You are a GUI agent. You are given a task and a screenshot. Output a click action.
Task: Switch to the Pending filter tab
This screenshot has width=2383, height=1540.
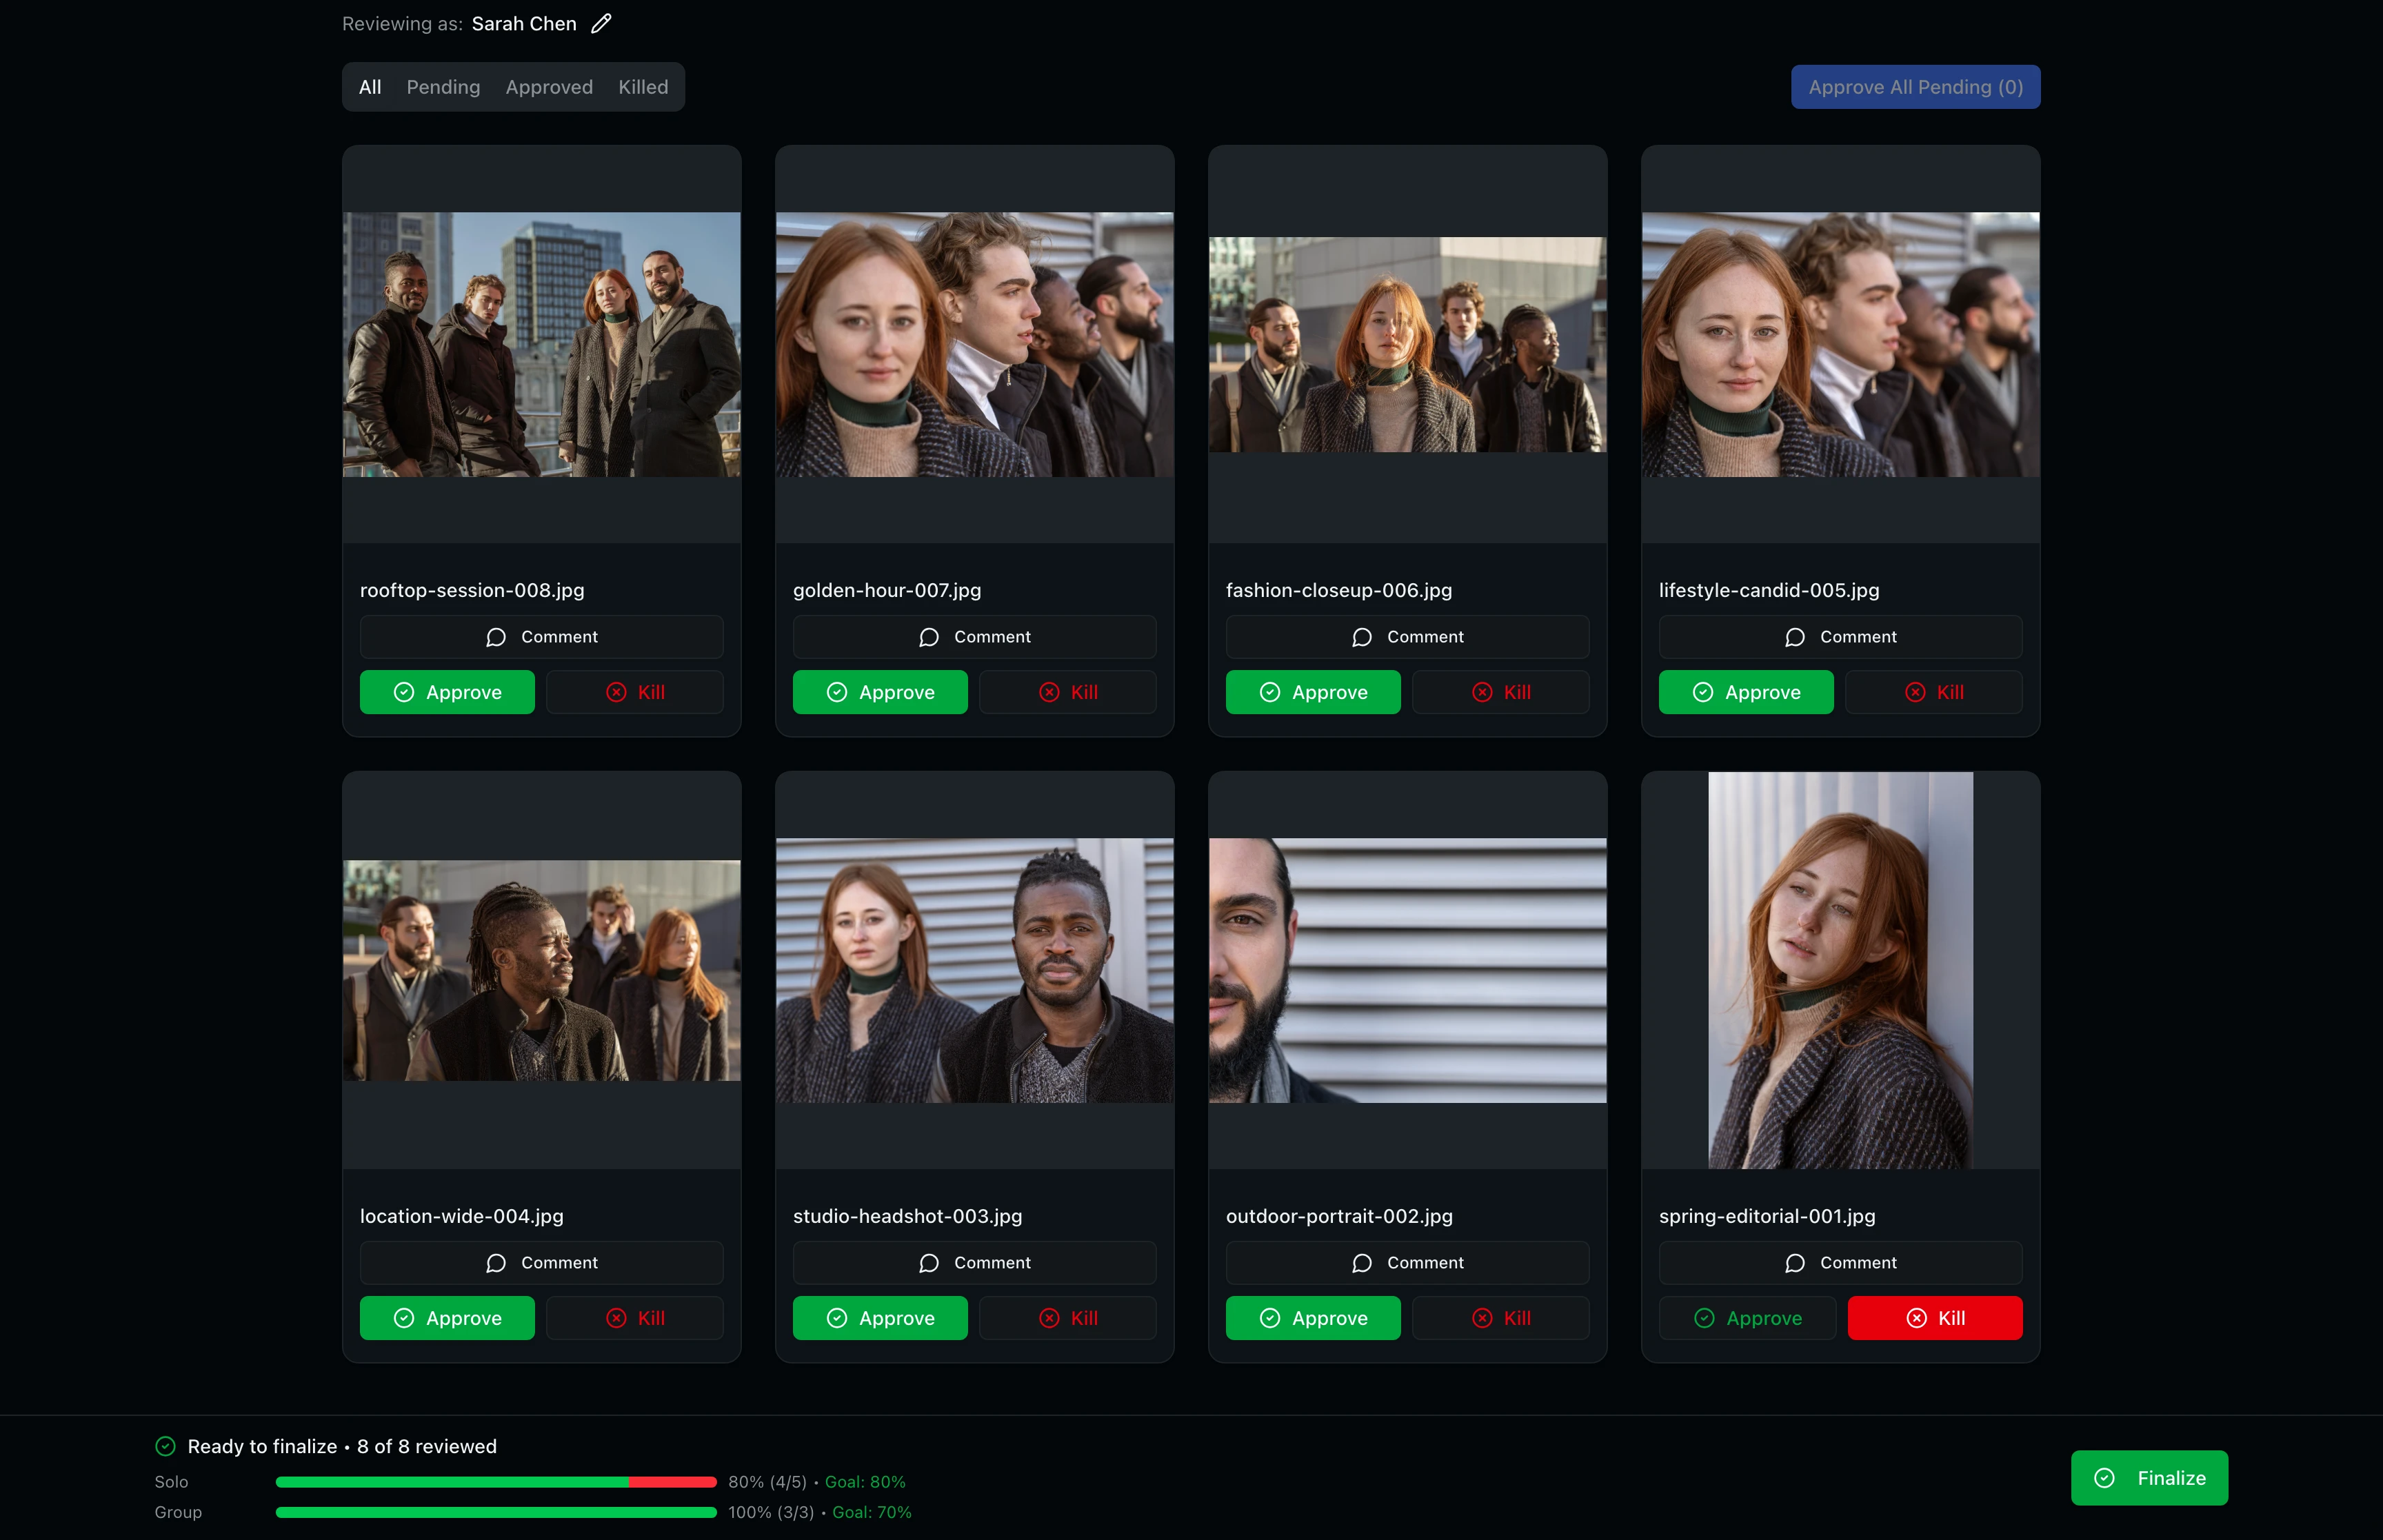[x=443, y=87]
